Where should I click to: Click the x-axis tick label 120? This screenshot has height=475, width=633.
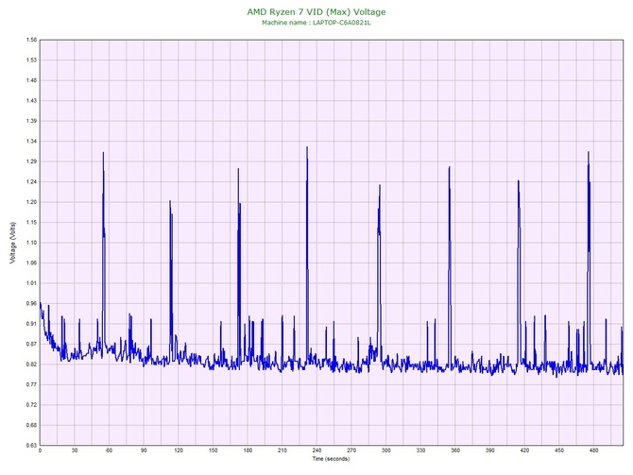(x=179, y=450)
